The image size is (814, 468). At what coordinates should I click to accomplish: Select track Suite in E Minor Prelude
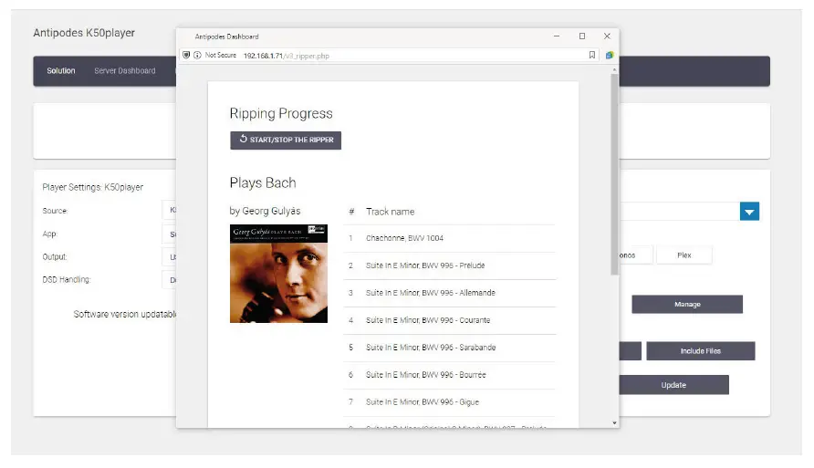click(450, 265)
